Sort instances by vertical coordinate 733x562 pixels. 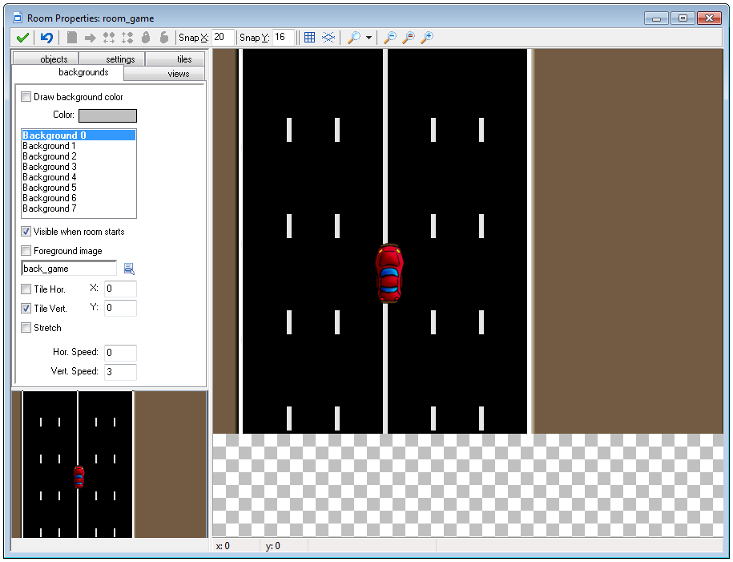coord(127,38)
